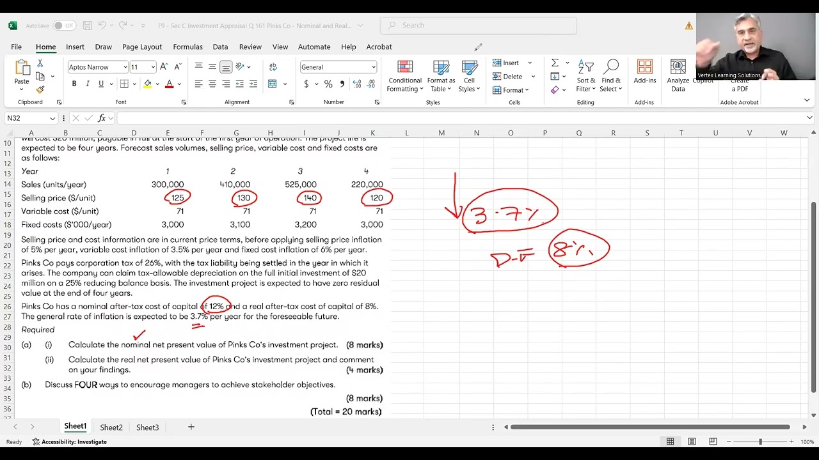Increase indent in Alignment group
Screen dimensions: 819x460
coord(253,84)
